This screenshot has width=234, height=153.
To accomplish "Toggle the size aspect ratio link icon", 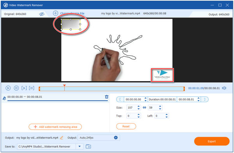I will (x=144, y=108).
